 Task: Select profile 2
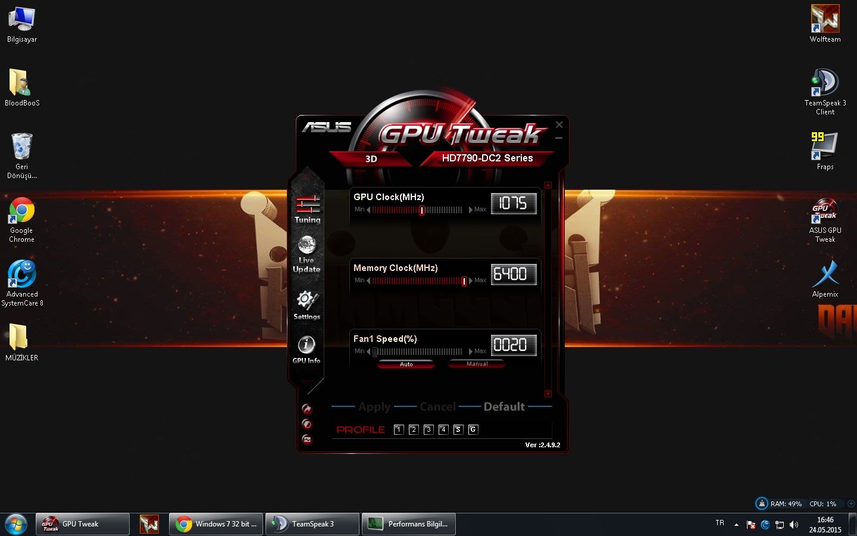click(x=414, y=429)
